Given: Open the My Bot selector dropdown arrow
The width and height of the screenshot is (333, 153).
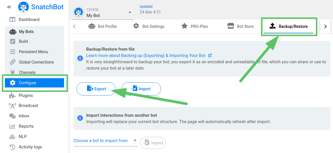Looking at the screenshot, I should tap(130, 13).
